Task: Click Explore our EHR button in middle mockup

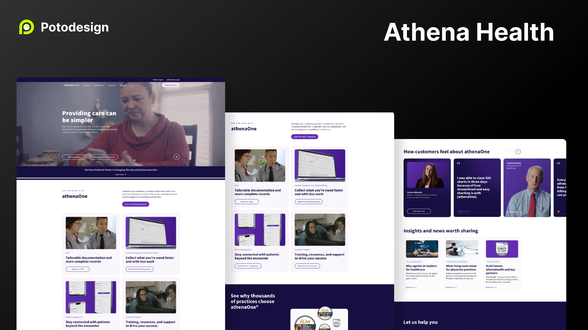Action: click(247, 202)
